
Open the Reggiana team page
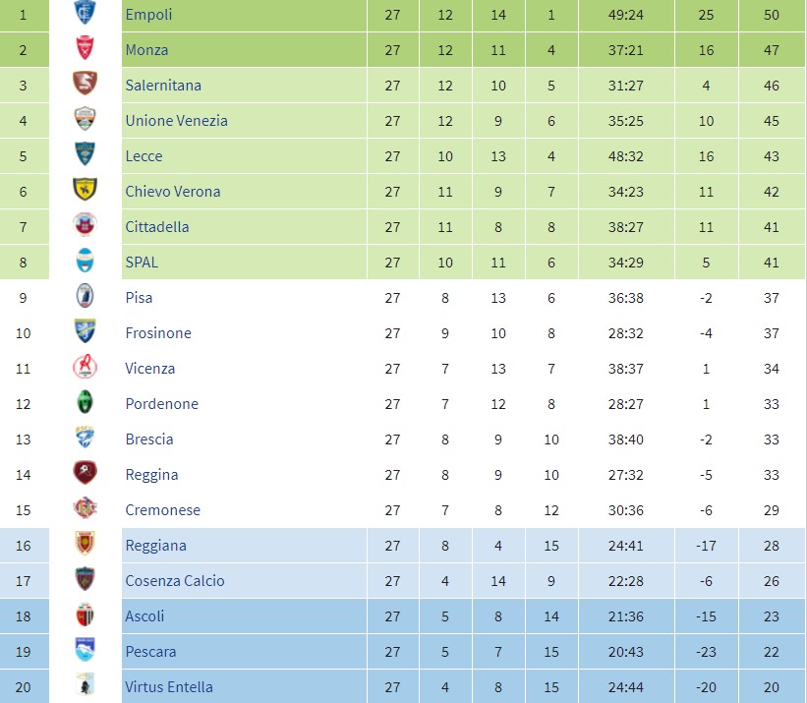155,546
